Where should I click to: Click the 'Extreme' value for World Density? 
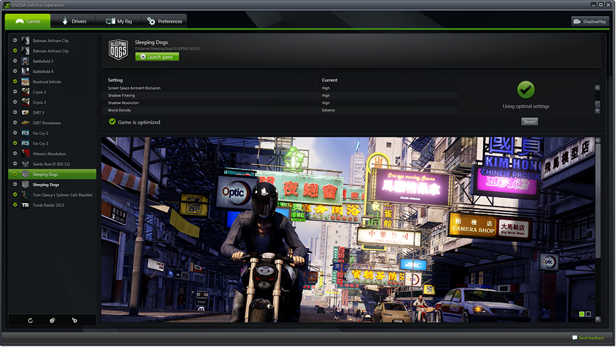click(x=328, y=110)
